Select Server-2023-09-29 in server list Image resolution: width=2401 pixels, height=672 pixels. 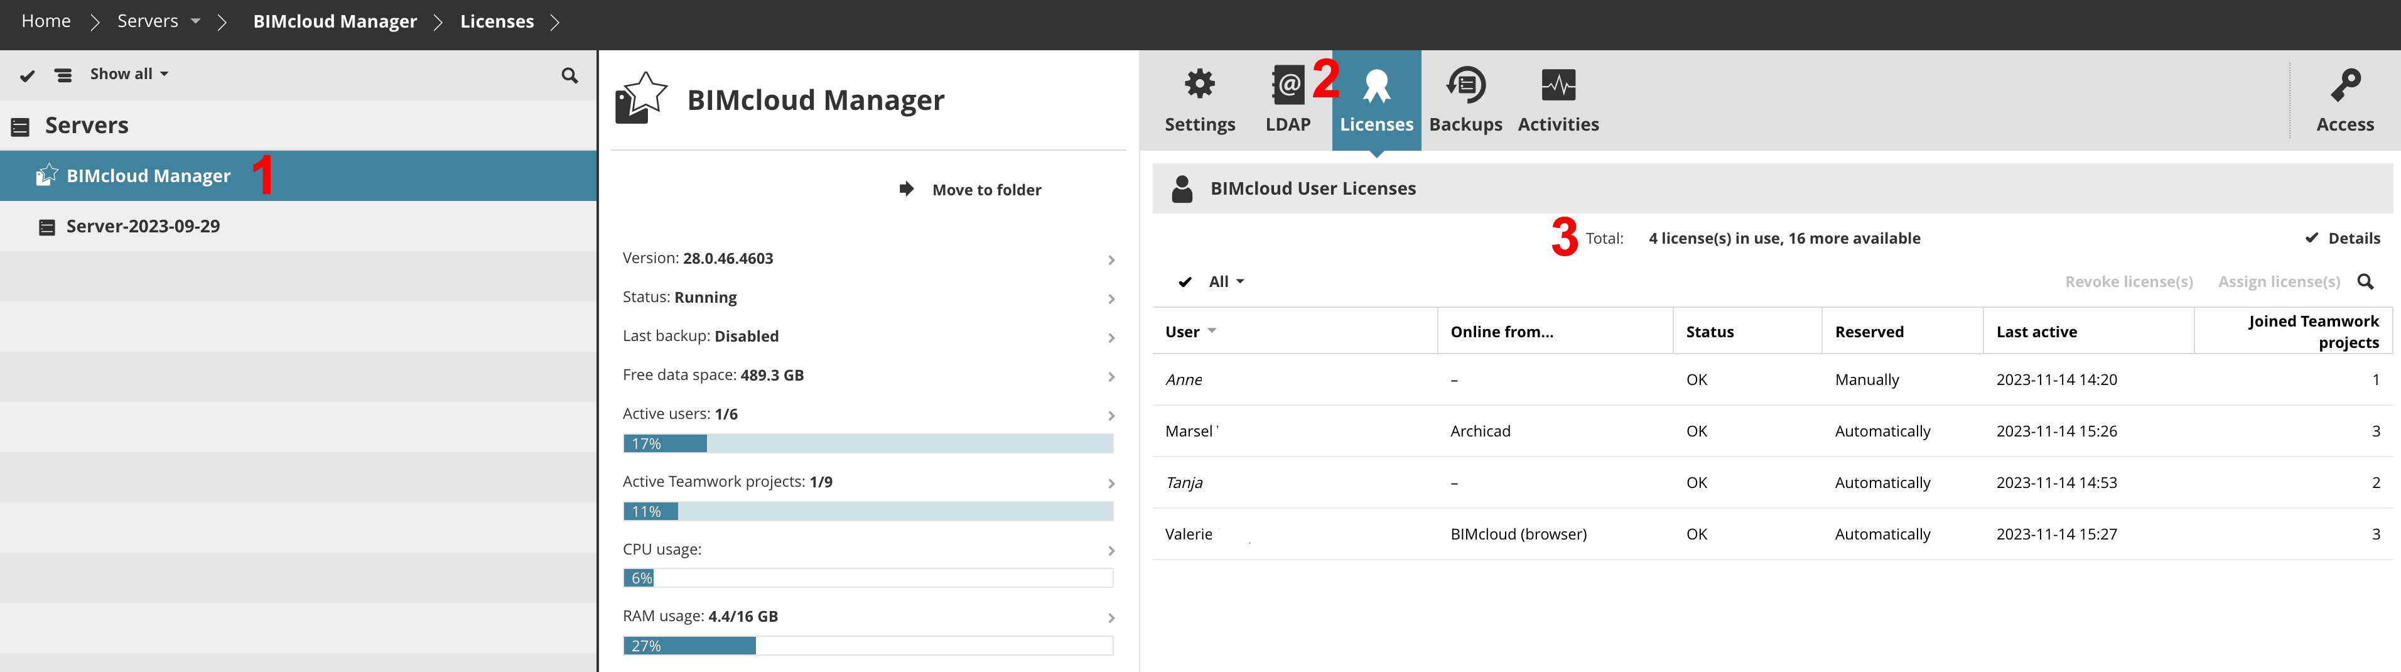298,227
